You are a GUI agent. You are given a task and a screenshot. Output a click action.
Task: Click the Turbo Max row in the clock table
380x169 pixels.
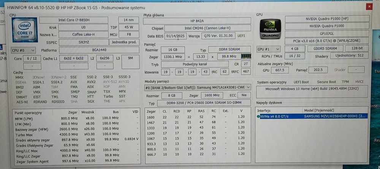click(76, 135)
